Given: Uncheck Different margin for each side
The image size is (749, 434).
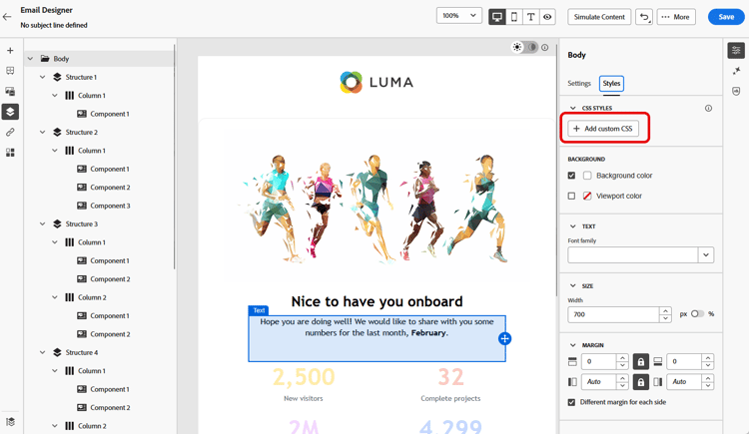Looking at the screenshot, I should (x=571, y=402).
